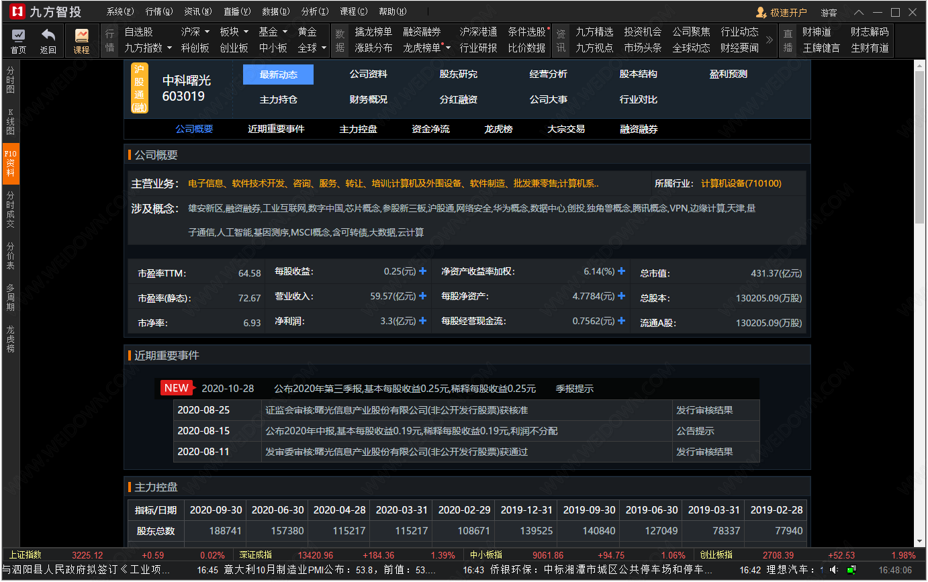Click the upward chevron collapse icon in title bar

(859, 12)
